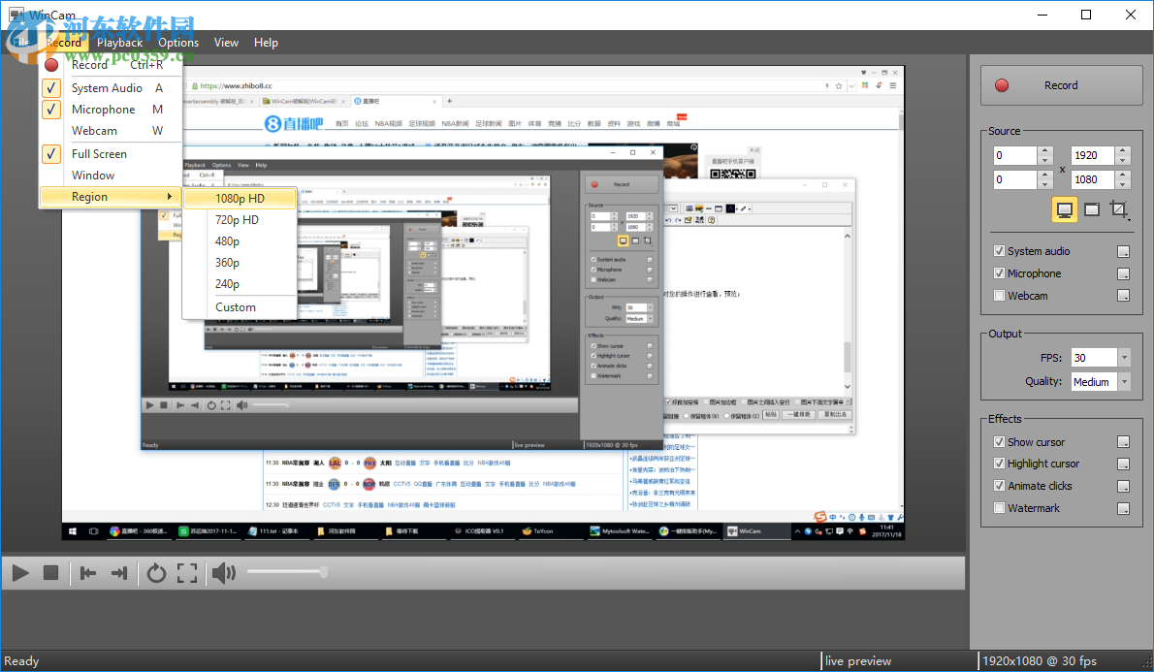1154x672 pixels.
Task: Choose 1080p HD region preset
Action: (x=240, y=198)
